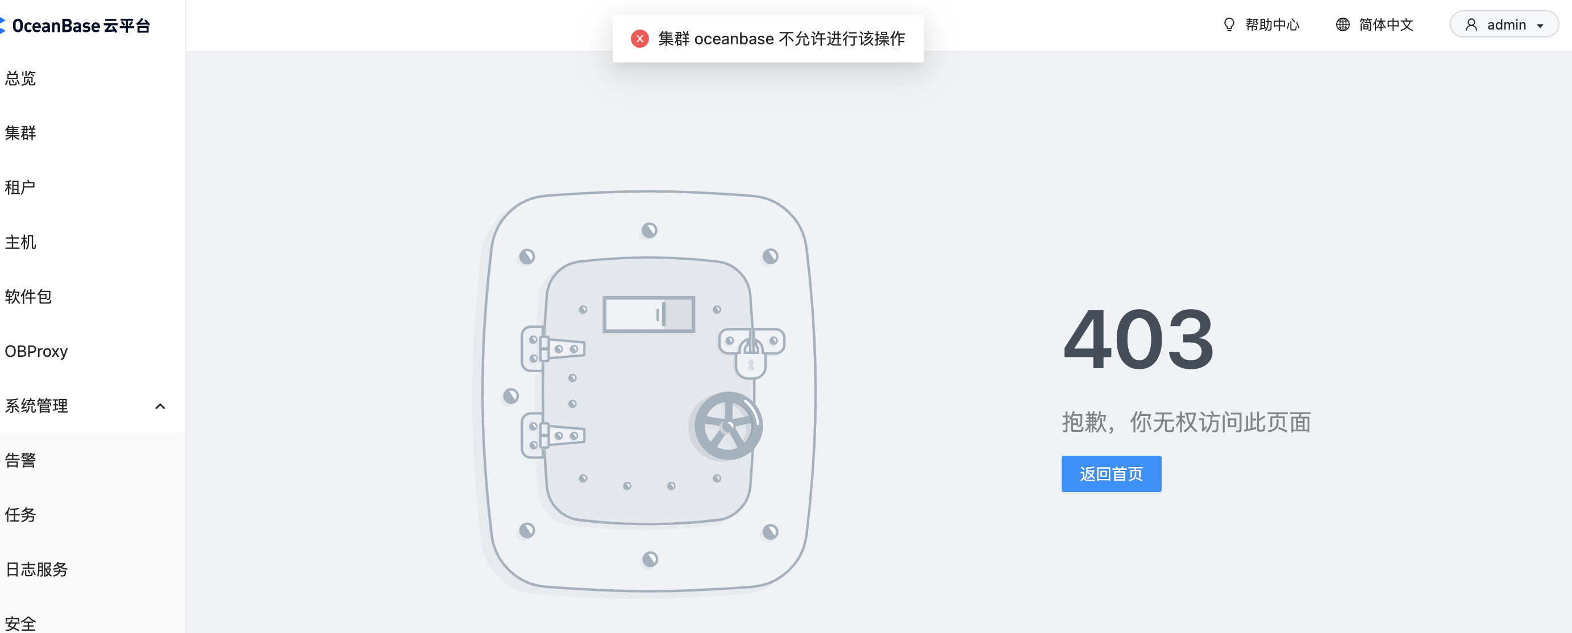Open the 简体中文 language selector
The image size is (1572, 633).
tap(1375, 24)
